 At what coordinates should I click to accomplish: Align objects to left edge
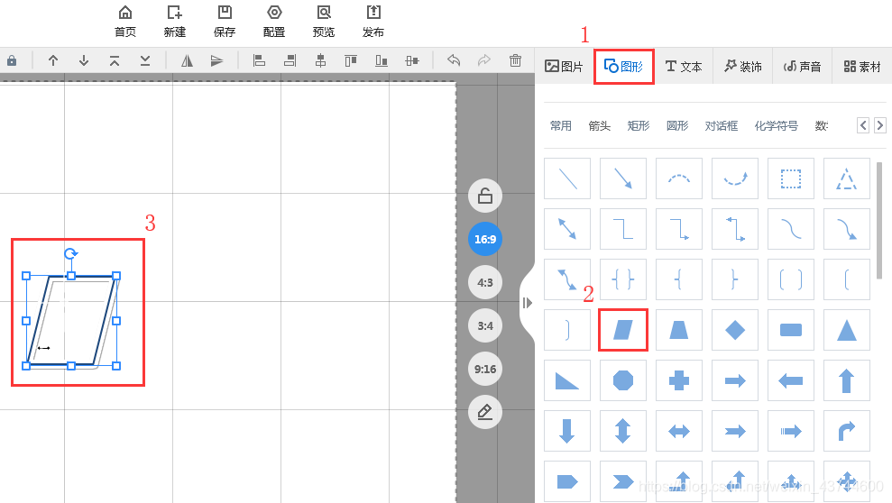coord(259,60)
